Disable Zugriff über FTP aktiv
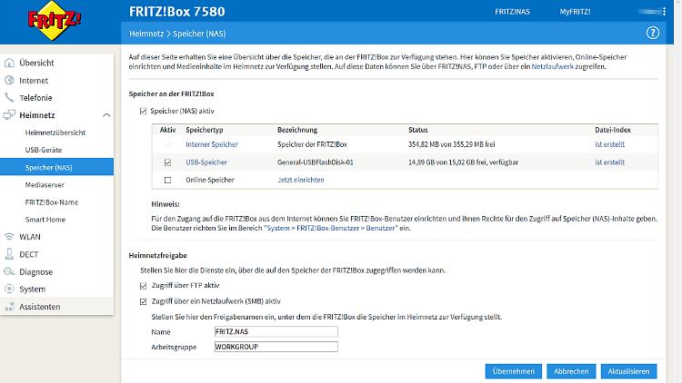 (142, 285)
